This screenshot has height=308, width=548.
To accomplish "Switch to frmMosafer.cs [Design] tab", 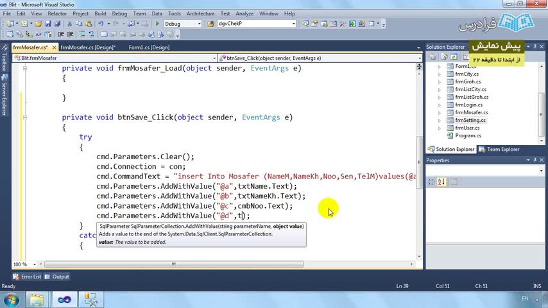I will click(88, 47).
